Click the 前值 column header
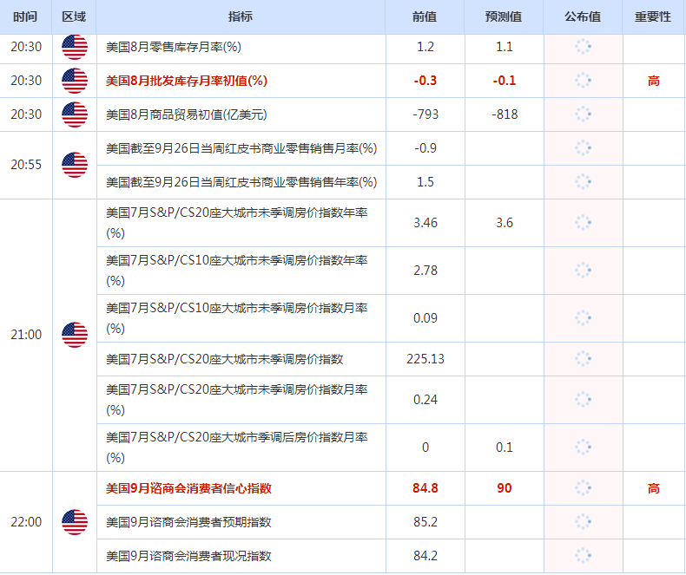Viewport: 686px width, 575px height. coord(425,16)
